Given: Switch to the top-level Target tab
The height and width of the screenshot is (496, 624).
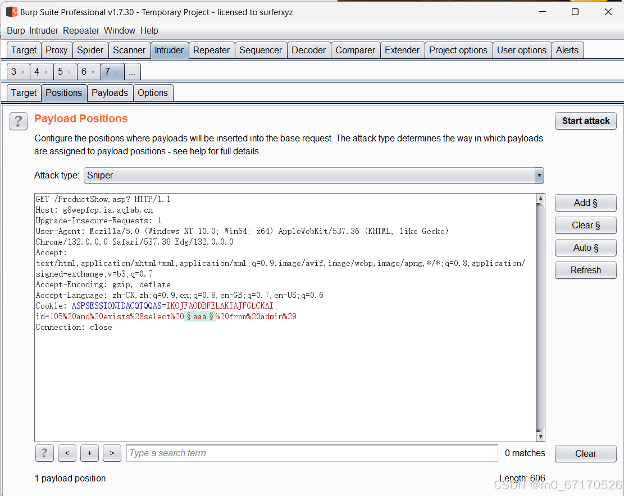Looking at the screenshot, I should [x=24, y=50].
